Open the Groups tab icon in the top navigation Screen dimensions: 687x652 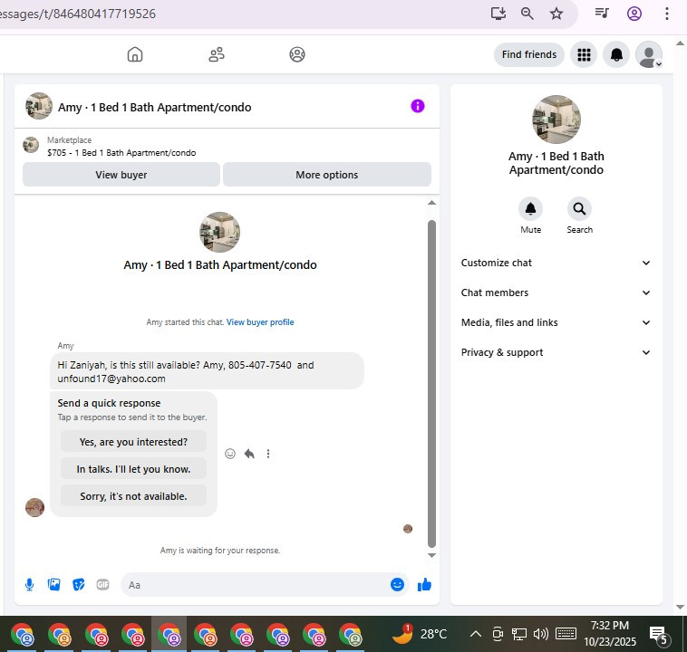[x=297, y=54]
